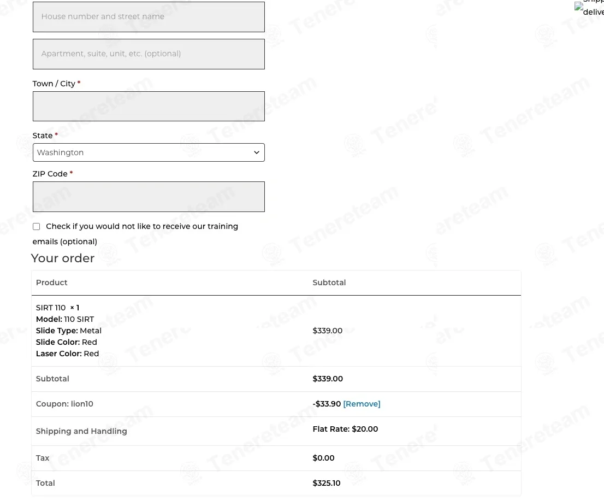Click the broken shipping delivery image icon
Screen dimensions: 604x500
(x=579, y=7)
